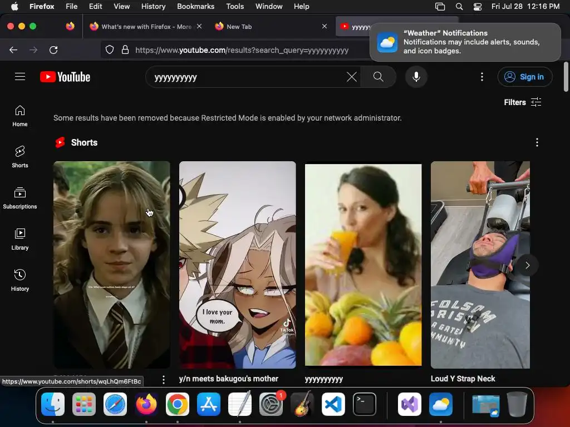Open the Window menu

click(269, 6)
